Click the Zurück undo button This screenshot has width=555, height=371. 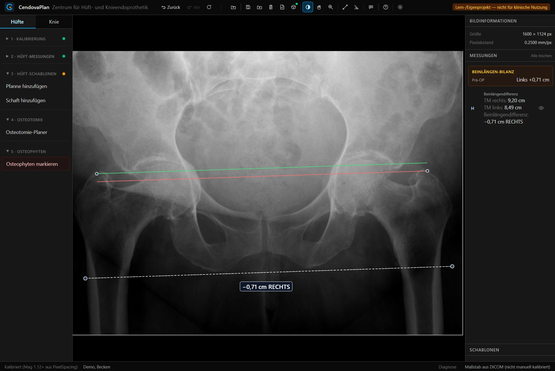point(171,7)
